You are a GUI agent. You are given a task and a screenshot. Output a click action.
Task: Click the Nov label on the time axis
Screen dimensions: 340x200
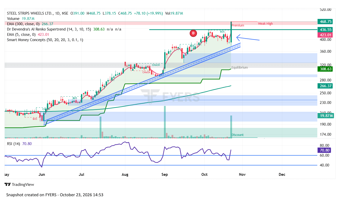pos(242,175)
